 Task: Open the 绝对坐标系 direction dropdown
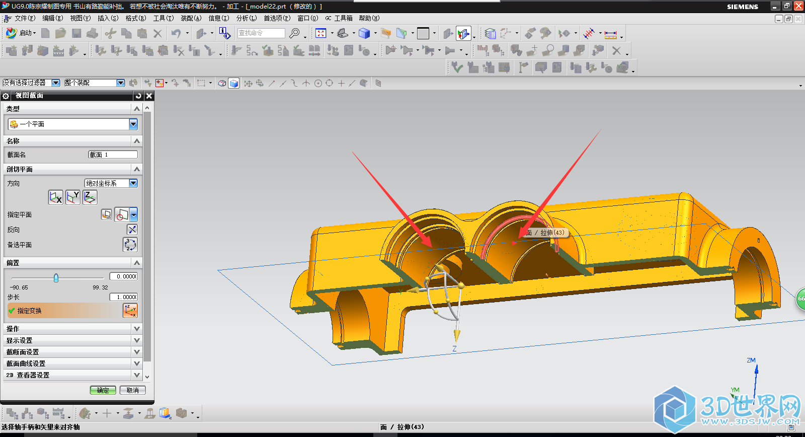pyautogui.click(x=133, y=183)
